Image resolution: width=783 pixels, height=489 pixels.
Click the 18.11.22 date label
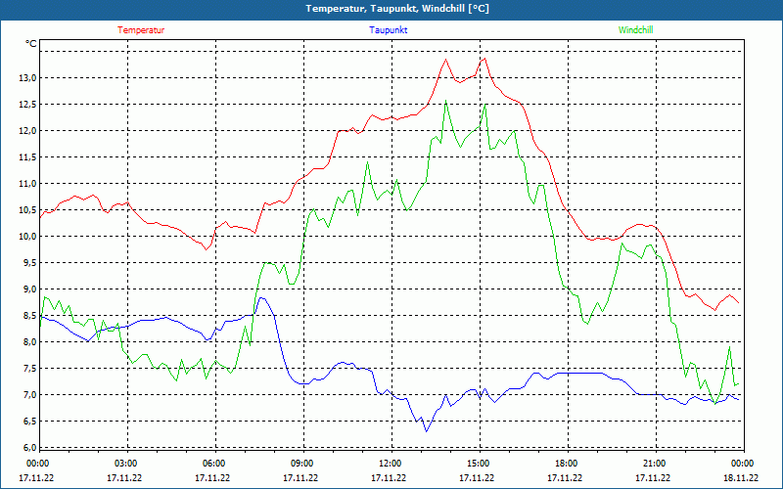click(740, 478)
